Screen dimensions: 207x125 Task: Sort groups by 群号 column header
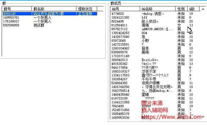tap(17, 9)
